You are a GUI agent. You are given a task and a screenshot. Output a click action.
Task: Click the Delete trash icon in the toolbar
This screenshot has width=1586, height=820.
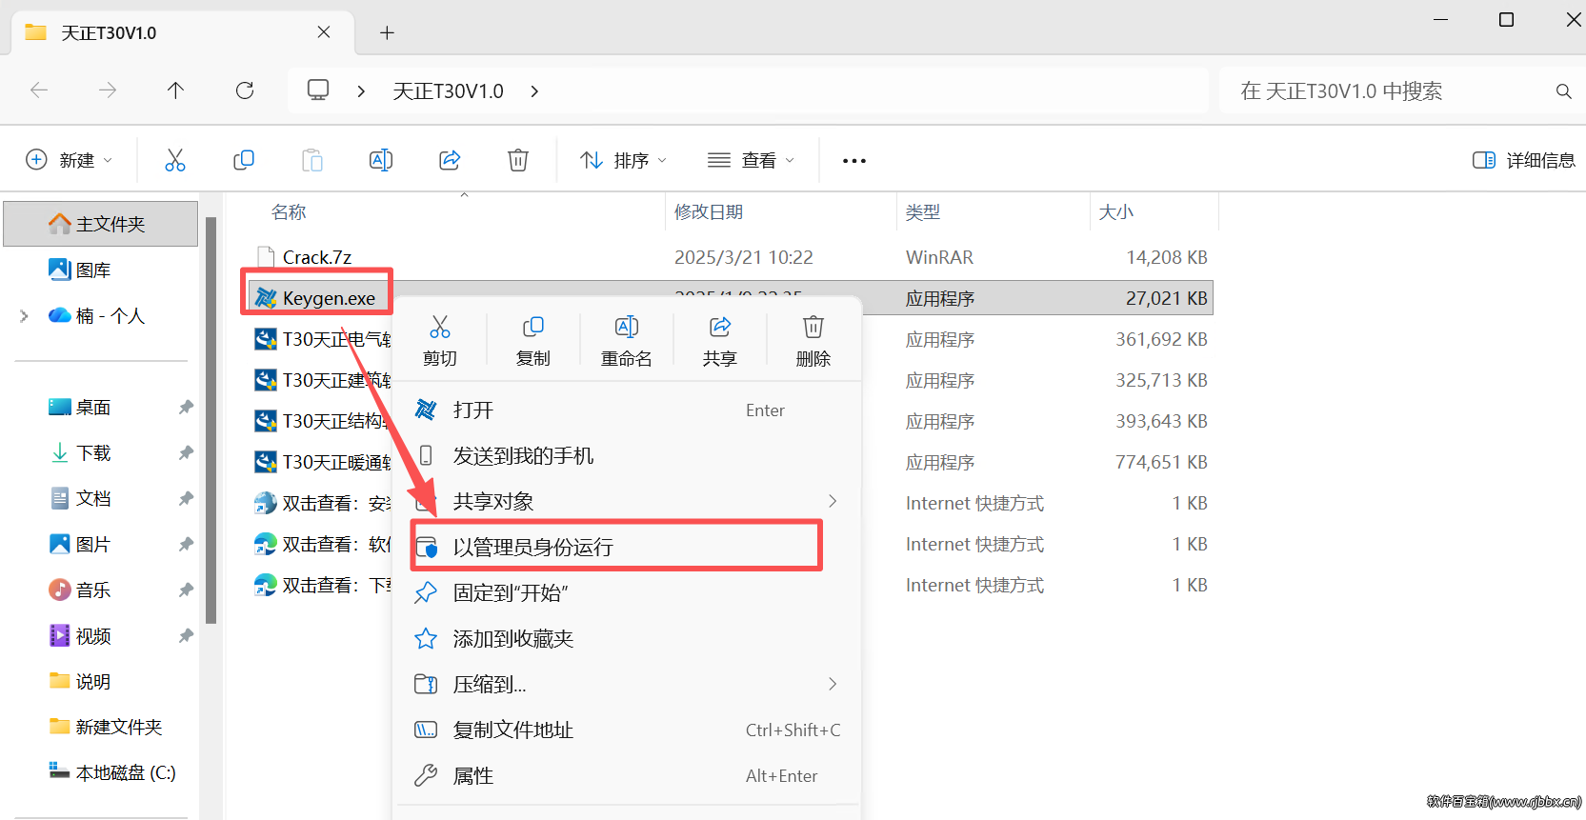click(x=518, y=160)
